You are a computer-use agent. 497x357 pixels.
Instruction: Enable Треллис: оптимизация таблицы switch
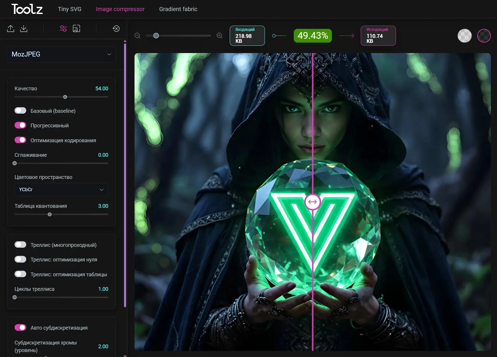[x=20, y=274]
